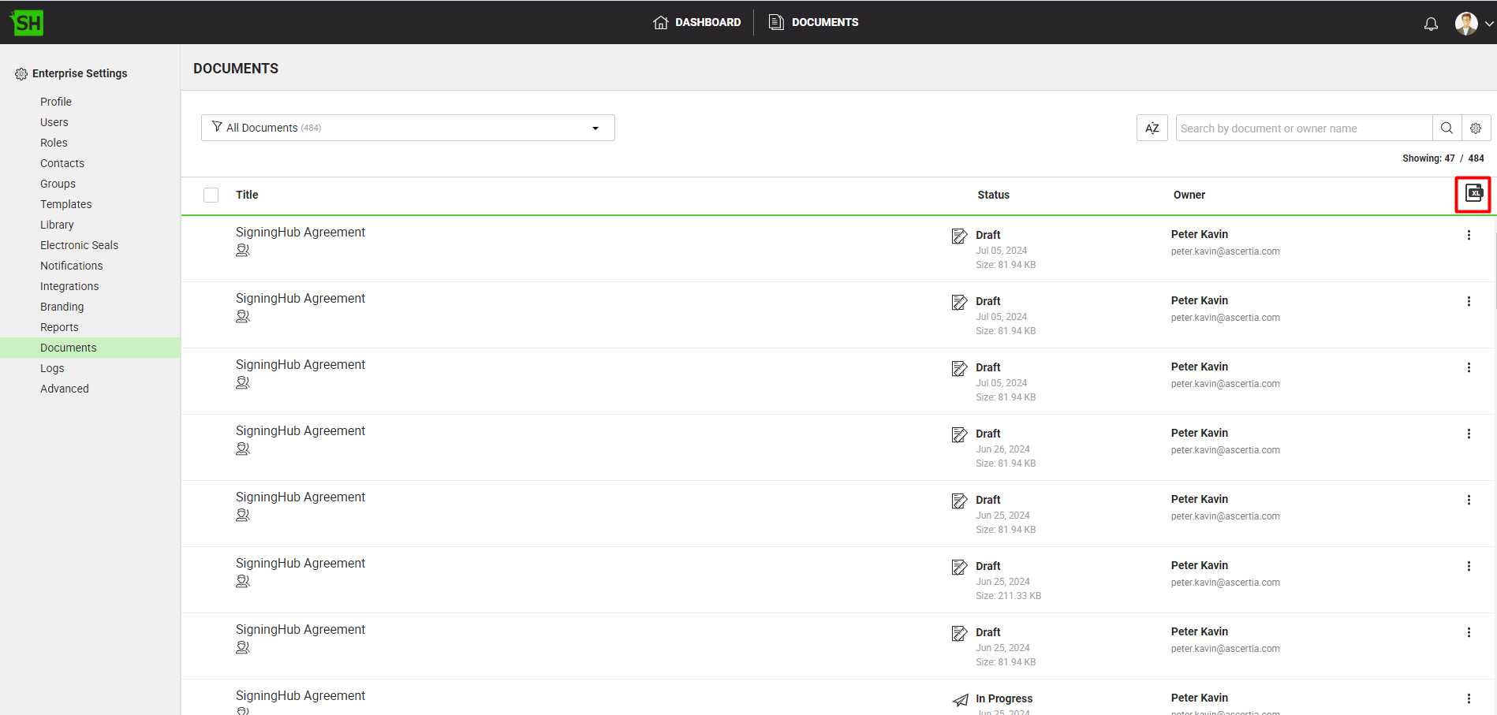This screenshot has height=715, width=1497.
Task: Click the In Progress status icon
Action: 960,700
